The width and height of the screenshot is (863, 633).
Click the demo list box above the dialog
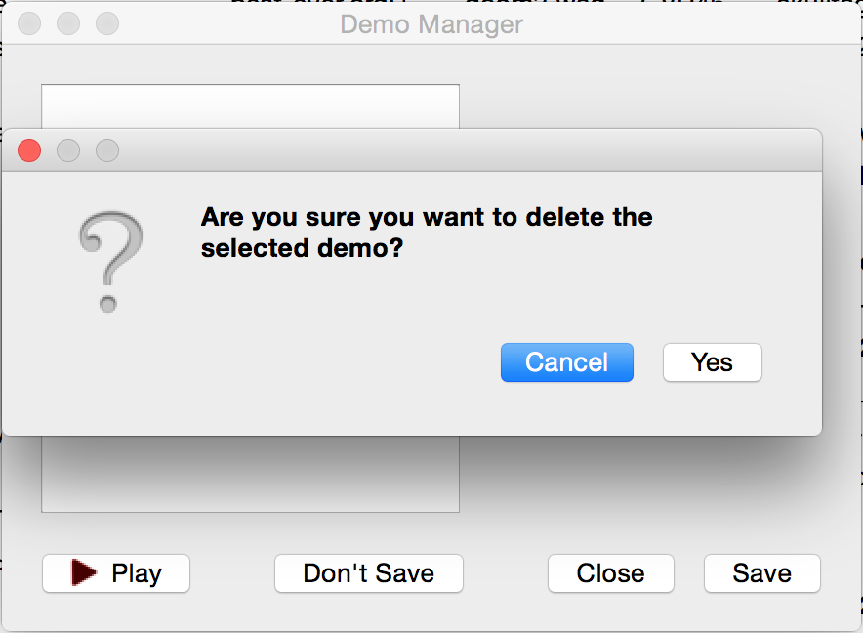coord(250,105)
